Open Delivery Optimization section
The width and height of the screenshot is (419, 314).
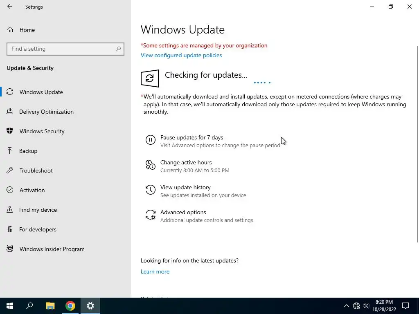coord(65,112)
